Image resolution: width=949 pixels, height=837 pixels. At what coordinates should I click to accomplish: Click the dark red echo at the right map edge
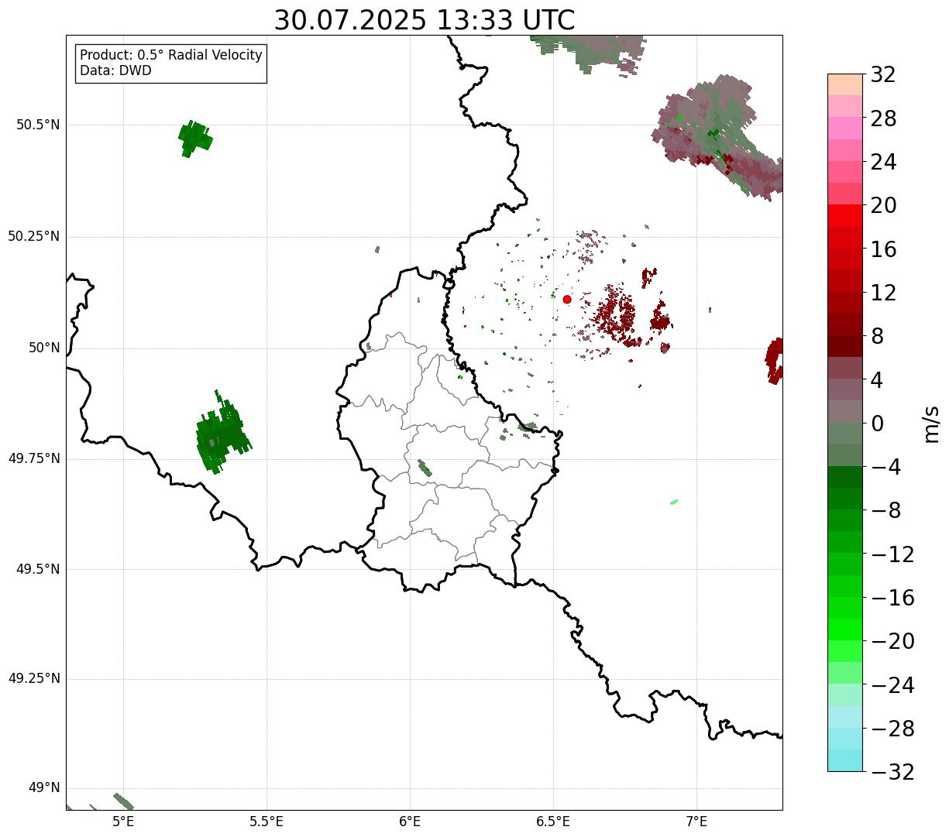775,361
